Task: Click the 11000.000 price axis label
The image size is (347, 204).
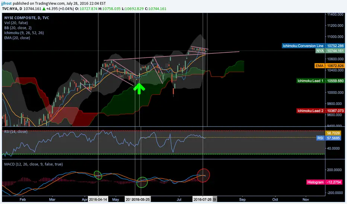Action: pyautogui.click(x=335, y=37)
